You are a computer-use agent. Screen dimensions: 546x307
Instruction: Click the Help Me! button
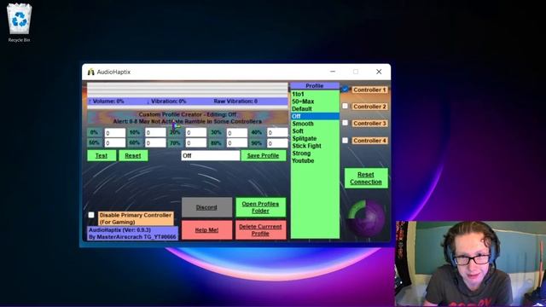click(x=206, y=229)
